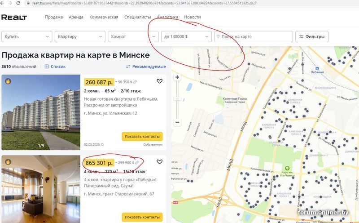Viewport: 359px width, 223px height.
Task: Show contacts for Ильянская, 12 listing
Action: point(142,137)
